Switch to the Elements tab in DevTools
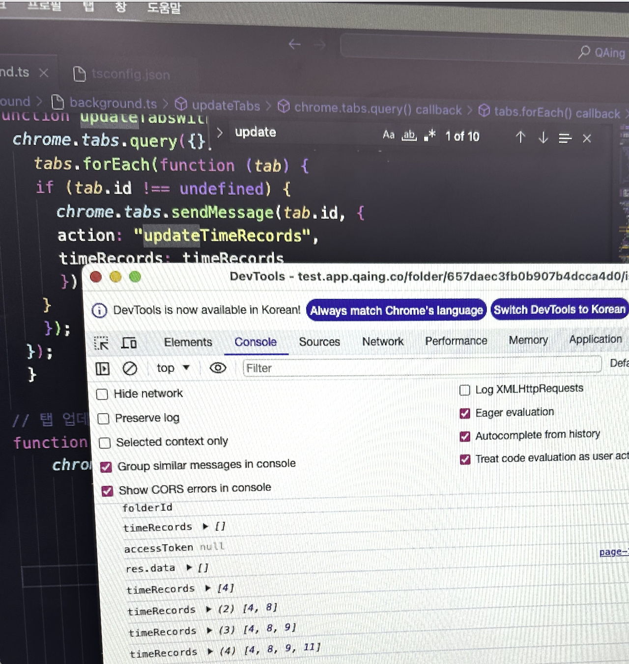 coord(188,342)
